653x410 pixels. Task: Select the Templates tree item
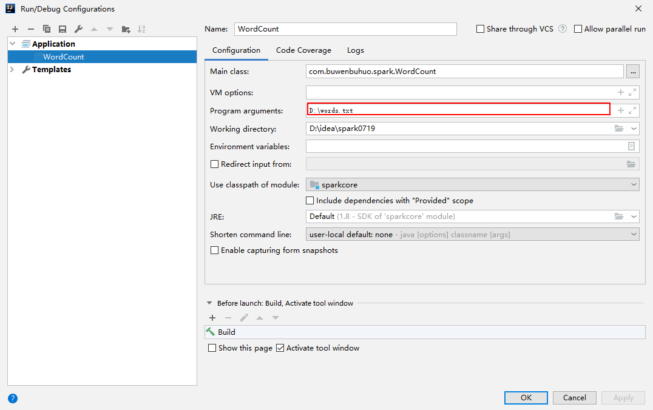(52, 70)
